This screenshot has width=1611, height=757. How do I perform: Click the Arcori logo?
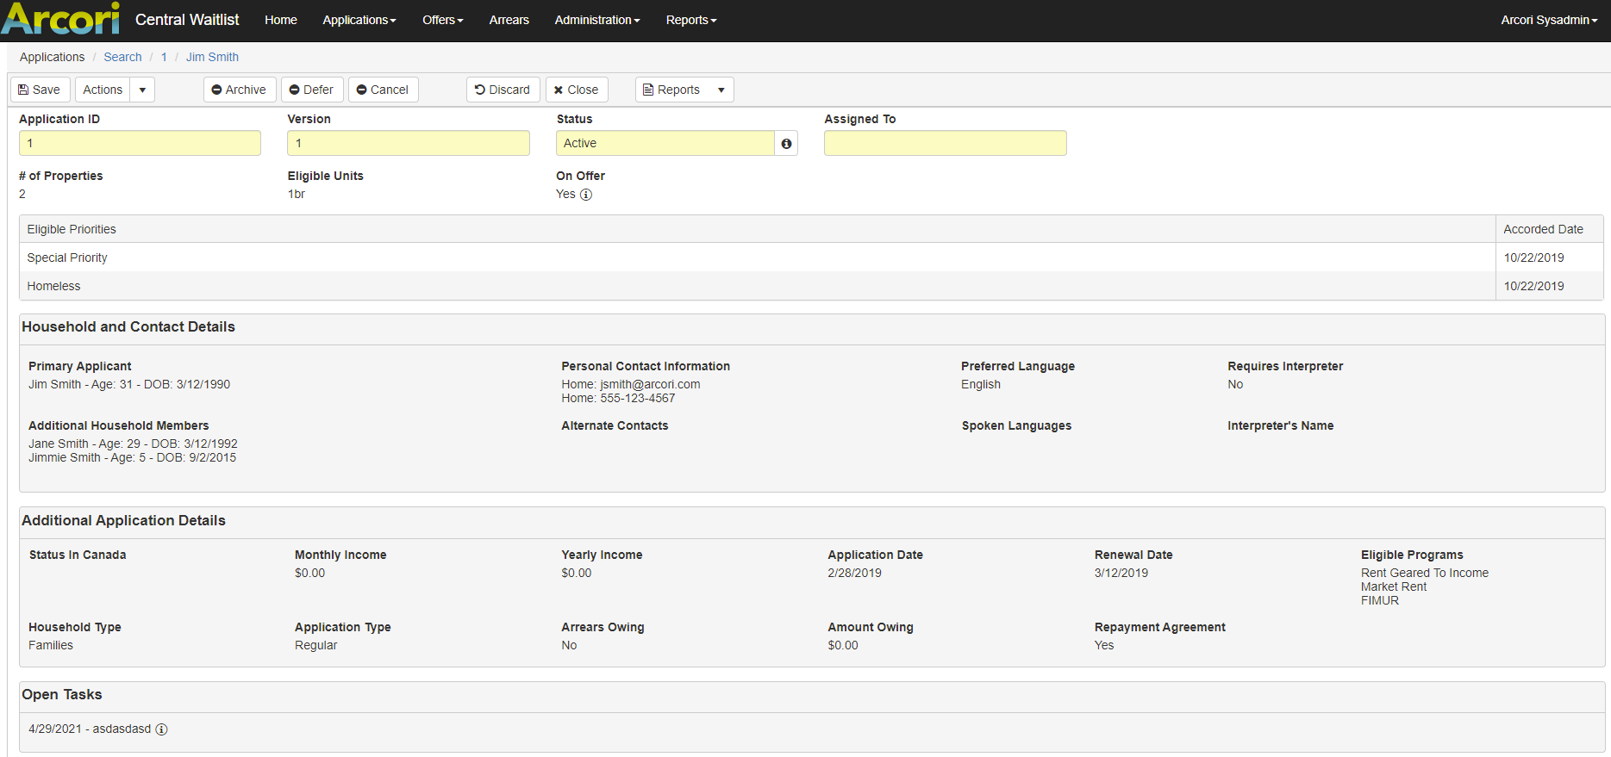click(60, 18)
